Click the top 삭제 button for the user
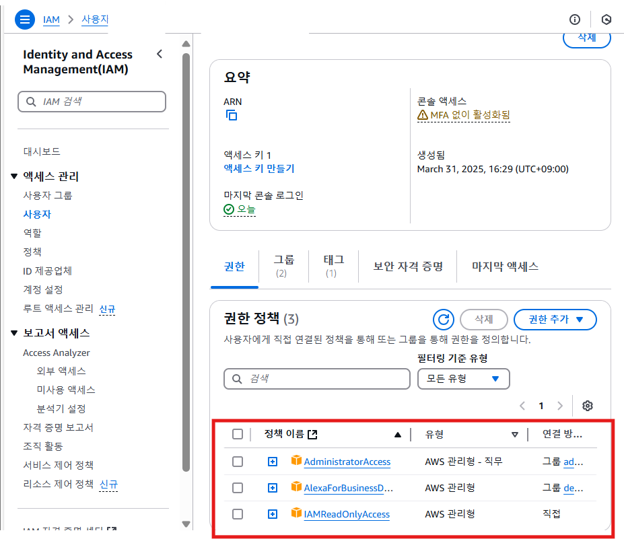The width and height of the screenshot is (624, 539). click(x=587, y=38)
